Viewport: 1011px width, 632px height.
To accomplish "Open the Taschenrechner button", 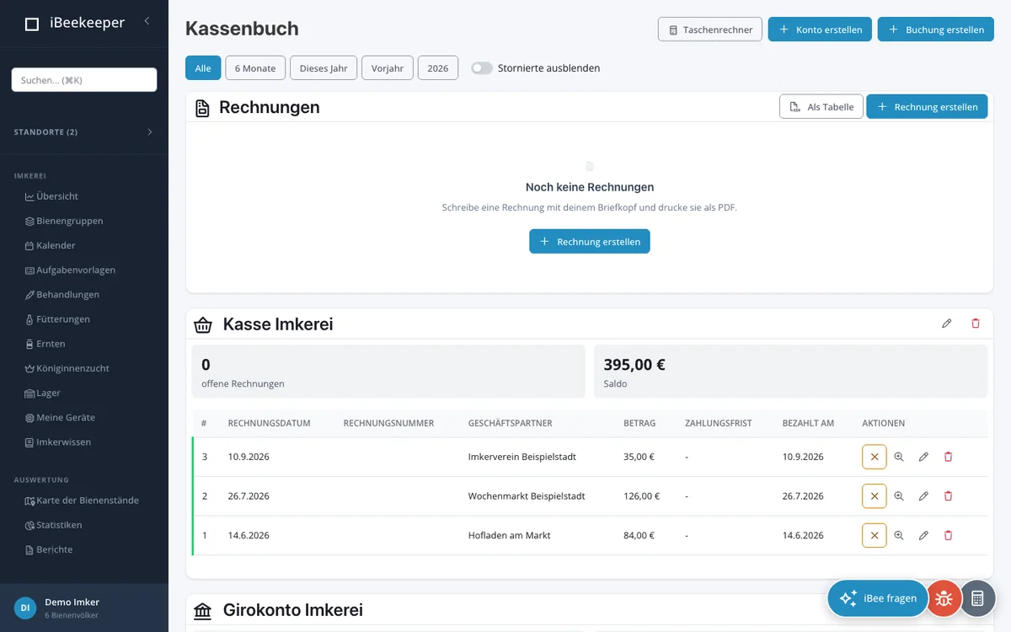I will 710,29.
